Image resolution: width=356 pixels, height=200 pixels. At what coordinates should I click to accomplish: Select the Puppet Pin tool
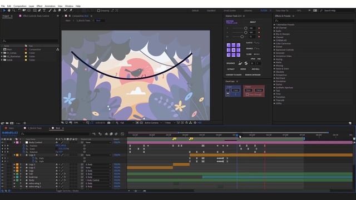pos(71,11)
